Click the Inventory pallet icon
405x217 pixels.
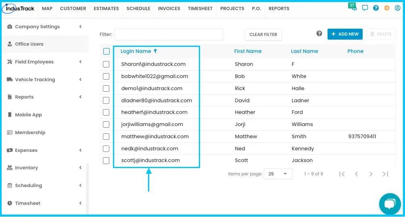coord(10,168)
